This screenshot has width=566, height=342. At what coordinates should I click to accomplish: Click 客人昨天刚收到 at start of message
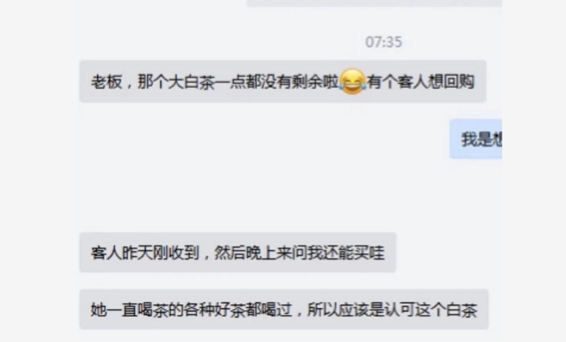point(145,252)
